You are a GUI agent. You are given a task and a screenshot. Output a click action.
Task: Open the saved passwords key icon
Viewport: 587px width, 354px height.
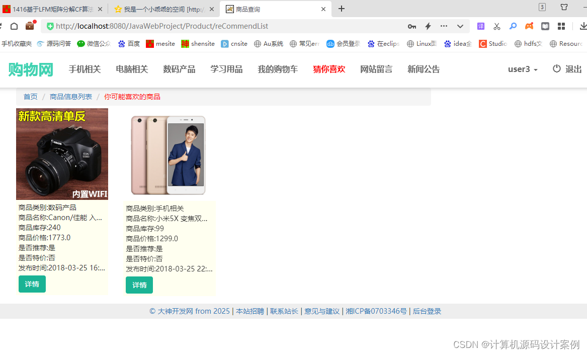pyautogui.click(x=412, y=26)
